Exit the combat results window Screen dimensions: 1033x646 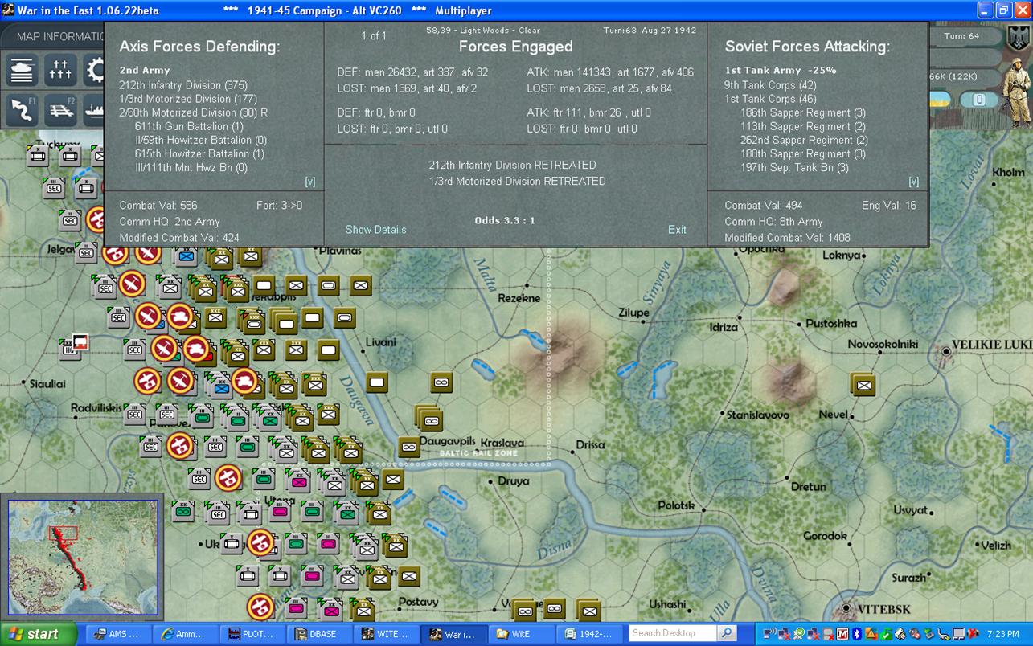pyautogui.click(x=677, y=230)
